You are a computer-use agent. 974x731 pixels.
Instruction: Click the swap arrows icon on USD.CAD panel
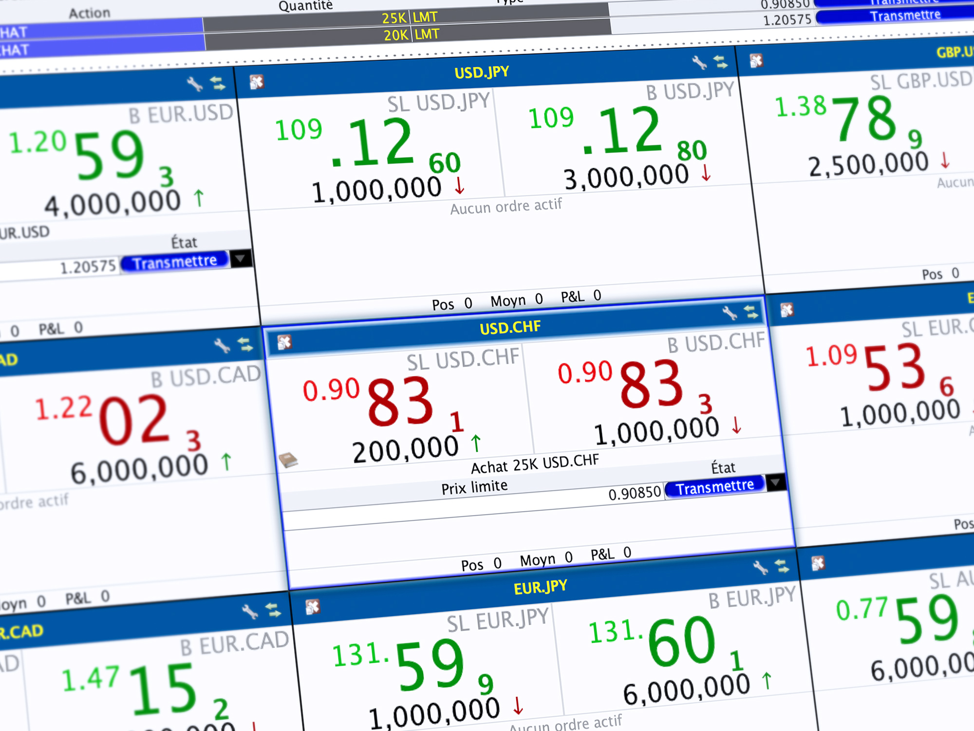coord(245,345)
